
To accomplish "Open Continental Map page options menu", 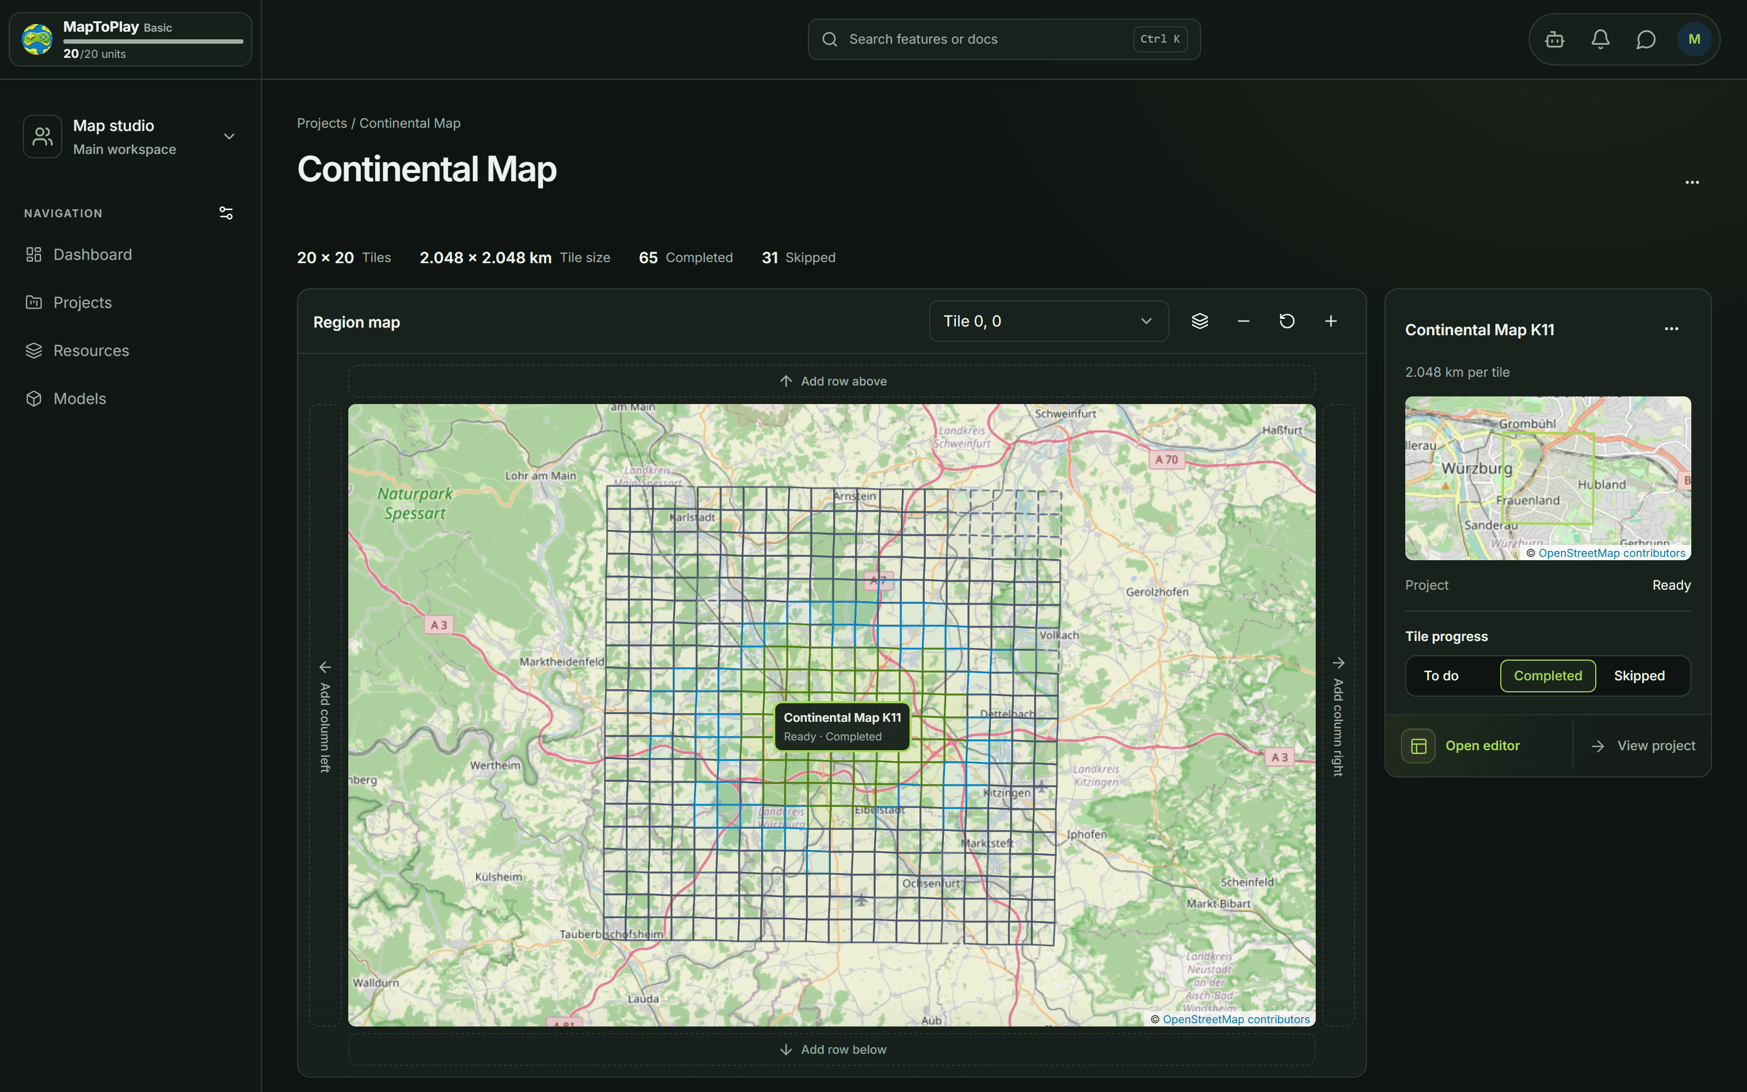I will (1692, 183).
